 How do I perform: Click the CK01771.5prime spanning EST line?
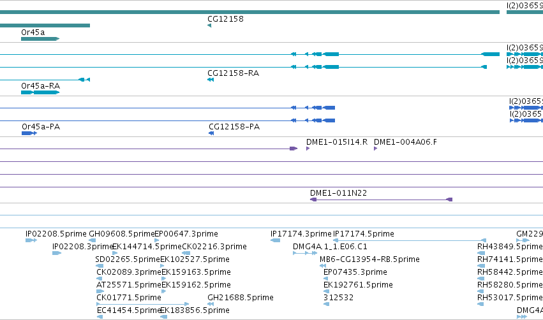click(143, 304)
